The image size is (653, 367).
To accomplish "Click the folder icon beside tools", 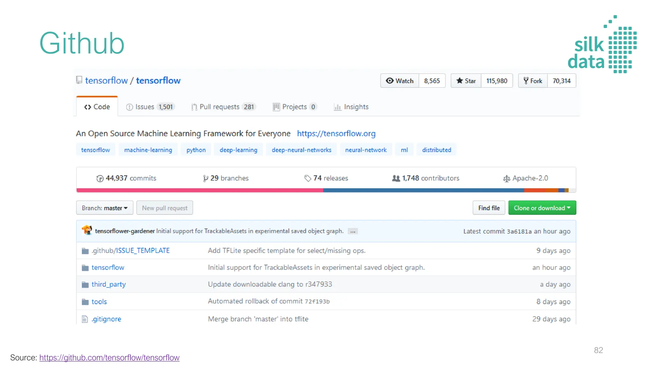I will point(85,302).
